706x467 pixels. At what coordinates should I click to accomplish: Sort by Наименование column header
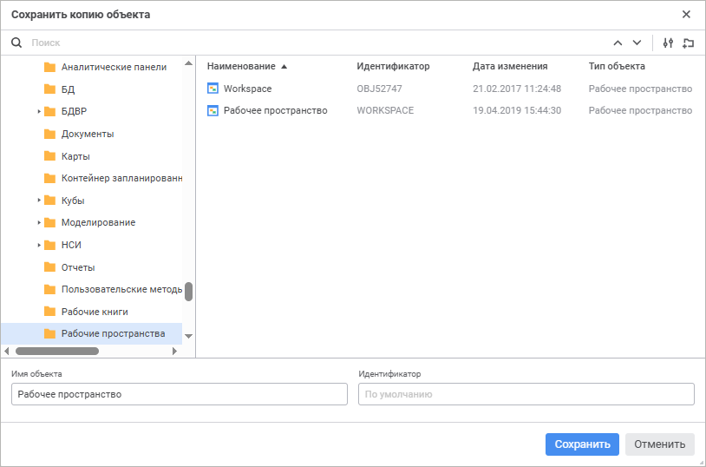[x=241, y=66]
